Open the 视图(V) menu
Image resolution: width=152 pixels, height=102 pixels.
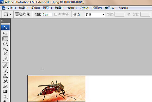click(x=97, y=8)
